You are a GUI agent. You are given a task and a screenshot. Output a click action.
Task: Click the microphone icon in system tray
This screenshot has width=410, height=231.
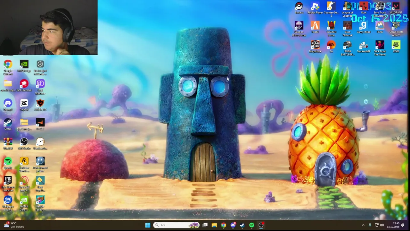370,225
